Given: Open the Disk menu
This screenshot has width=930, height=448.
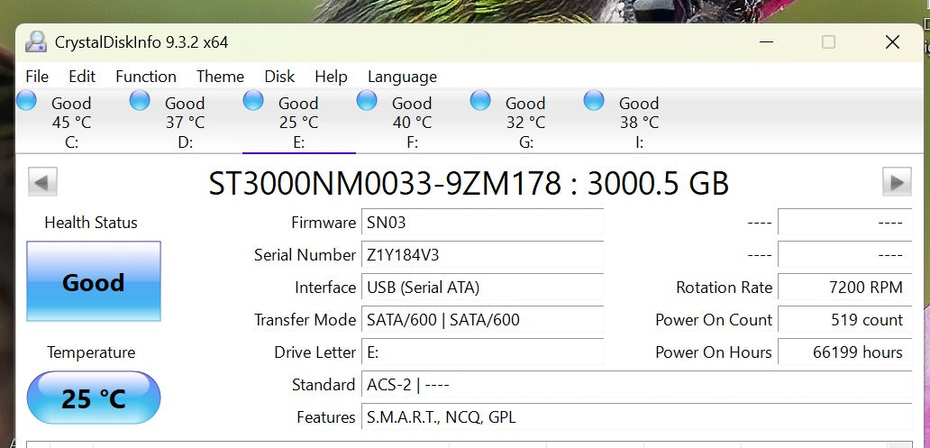Looking at the screenshot, I should 279,77.
